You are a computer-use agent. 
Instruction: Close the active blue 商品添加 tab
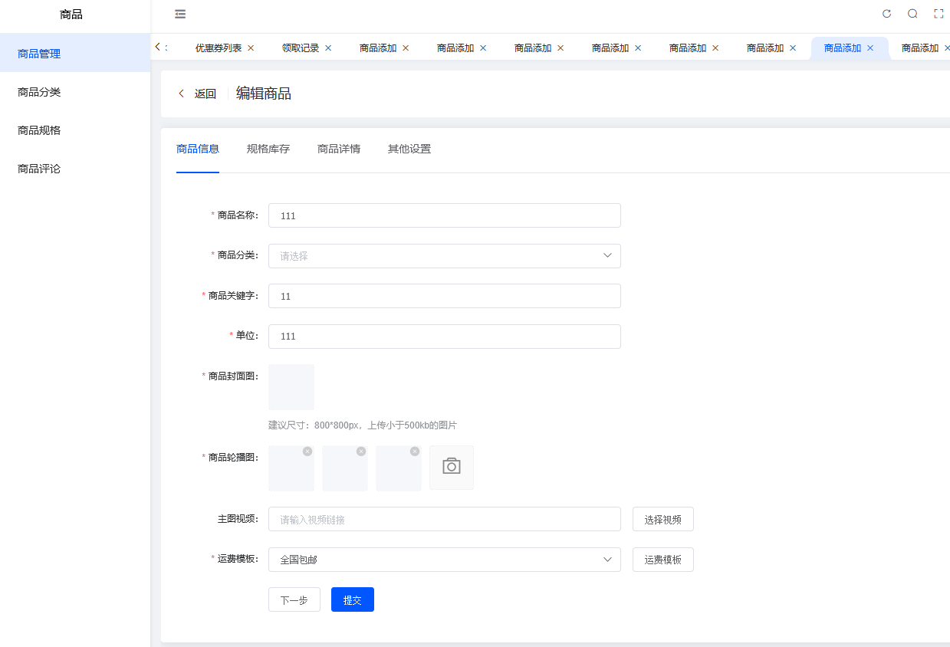870,48
